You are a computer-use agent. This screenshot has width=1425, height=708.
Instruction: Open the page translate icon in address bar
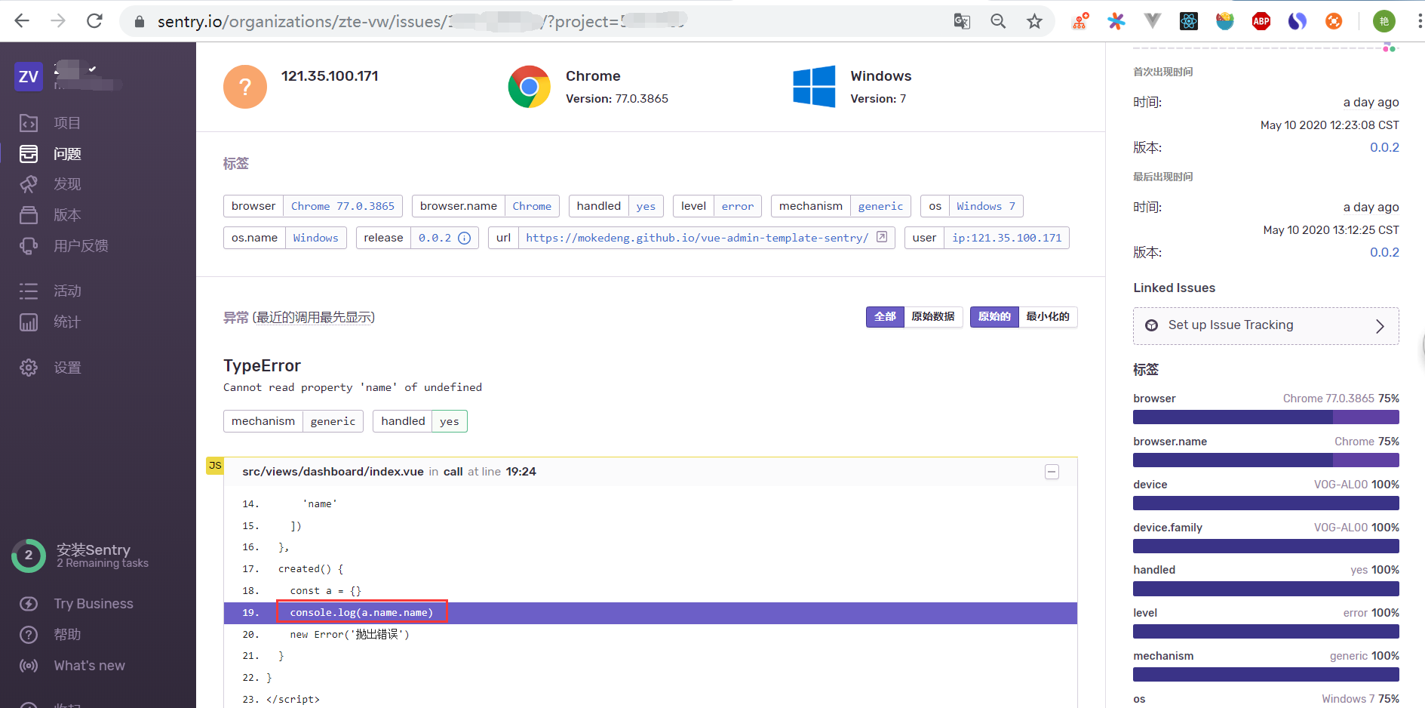pos(962,21)
